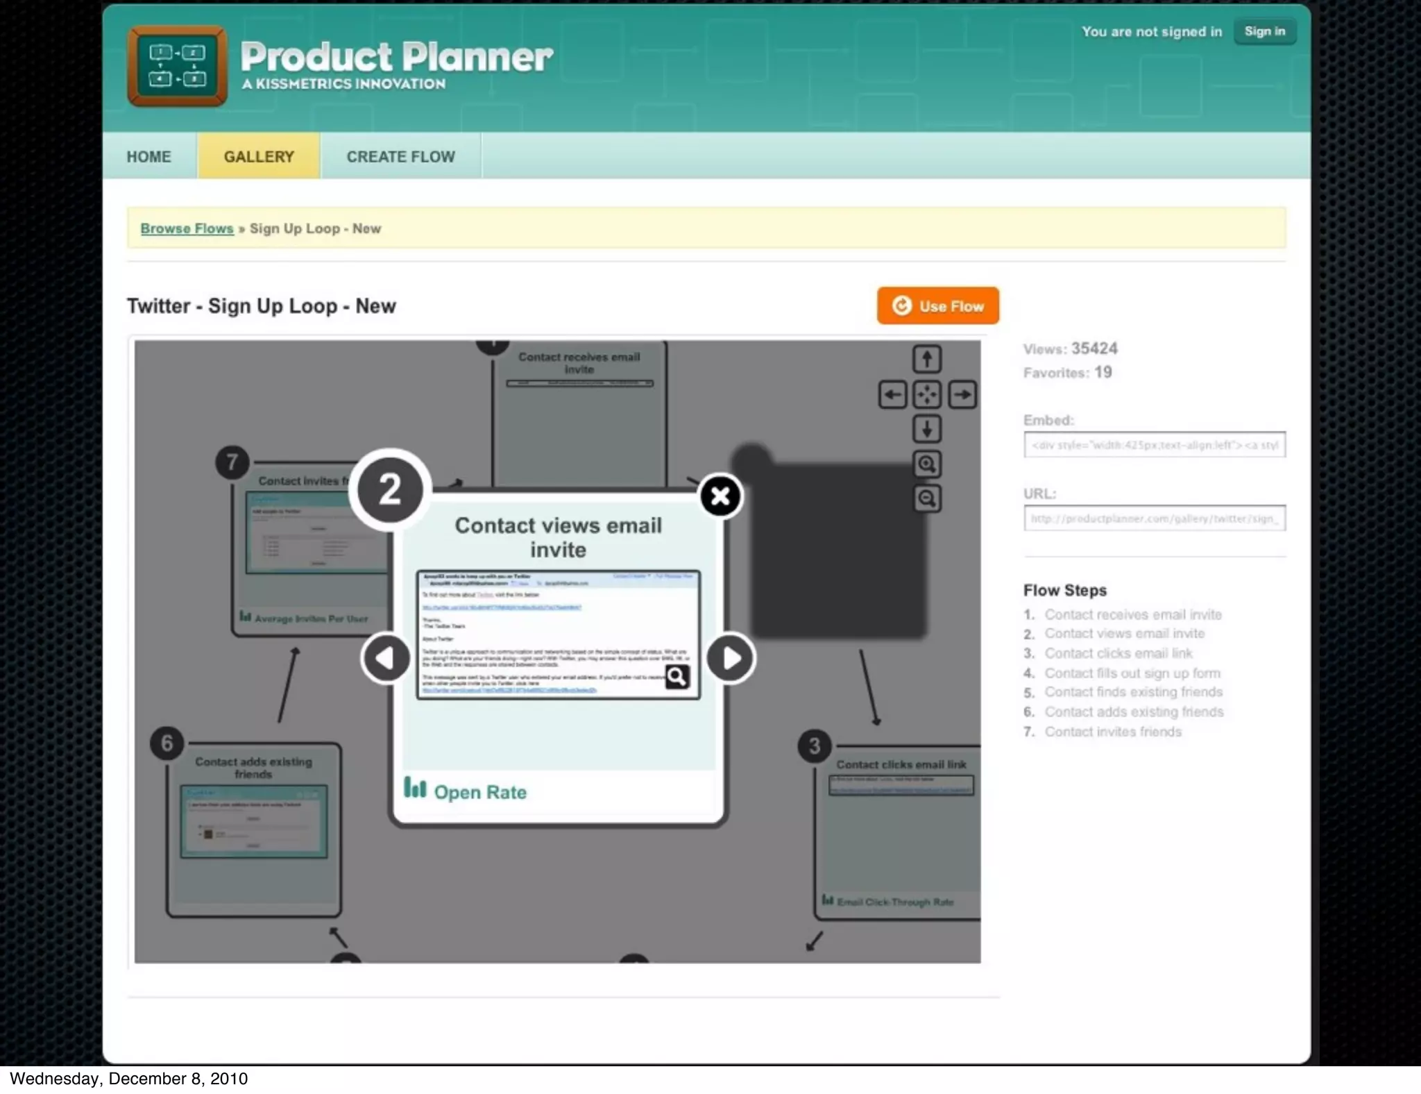The height and width of the screenshot is (1094, 1421).
Task: Click the center view icon
Action: 926,395
